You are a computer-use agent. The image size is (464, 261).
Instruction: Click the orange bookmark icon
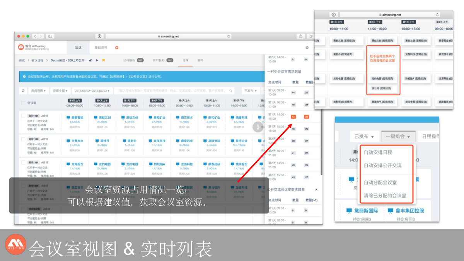point(103,60)
